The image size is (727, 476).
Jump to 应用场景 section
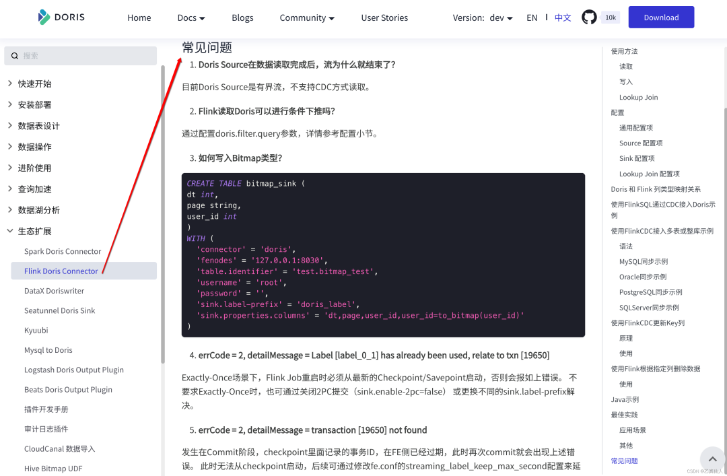click(633, 430)
